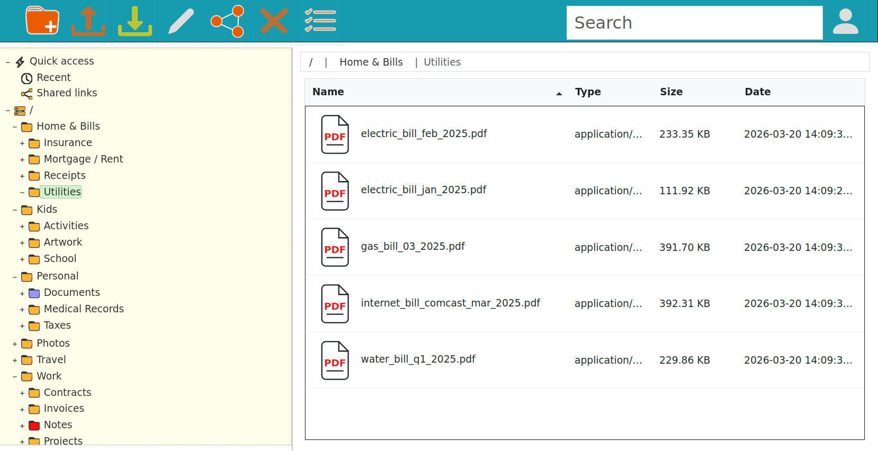Click the pencil rename icon
The width and height of the screenshot is (878, 451).
181,21
